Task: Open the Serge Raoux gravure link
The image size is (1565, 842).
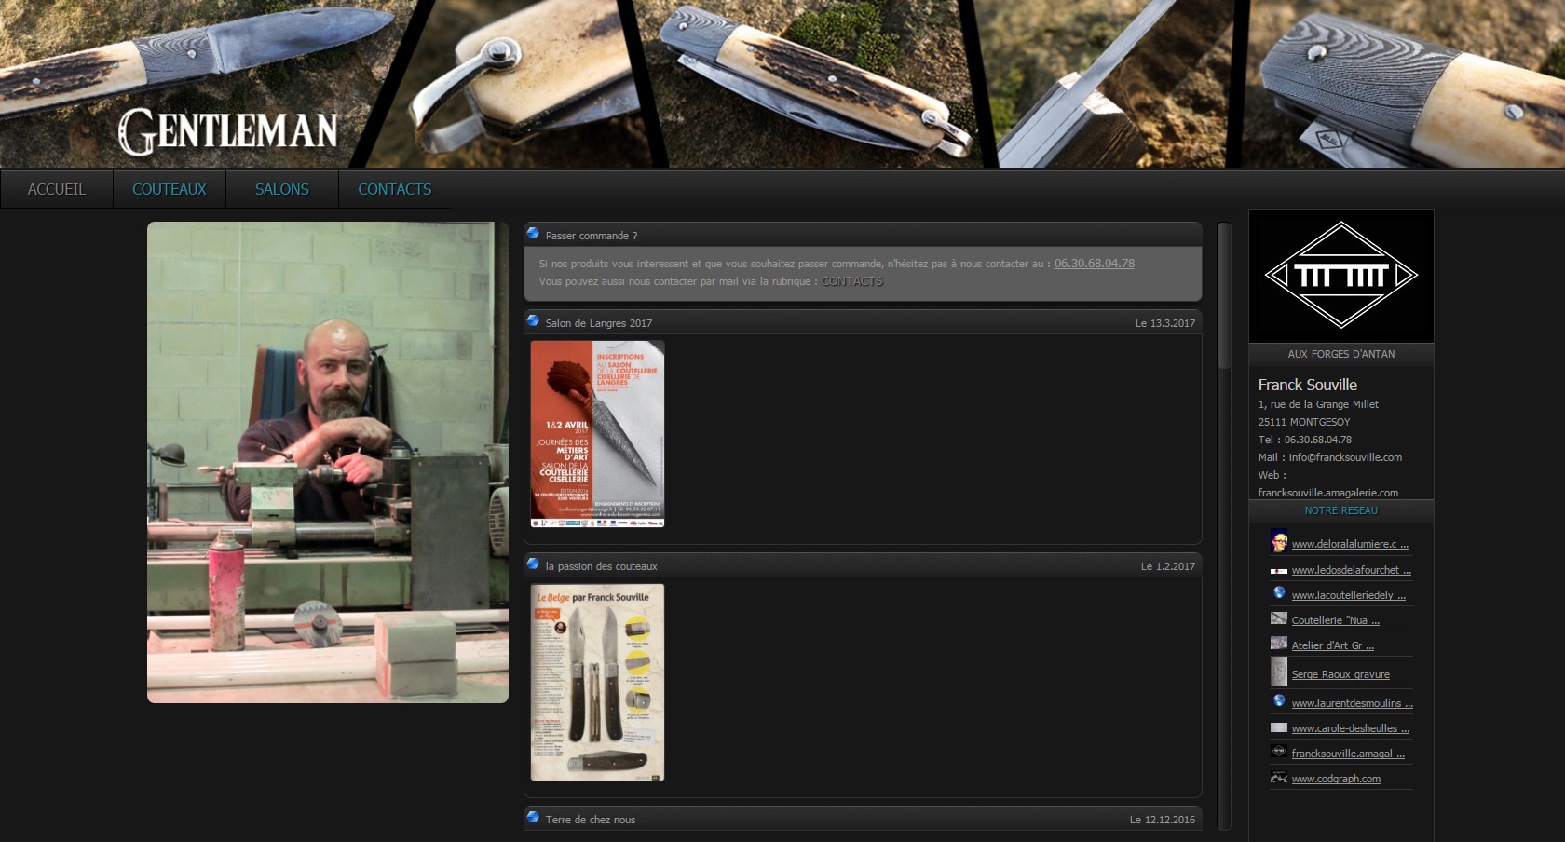Action: click(x=1340, y=674)
